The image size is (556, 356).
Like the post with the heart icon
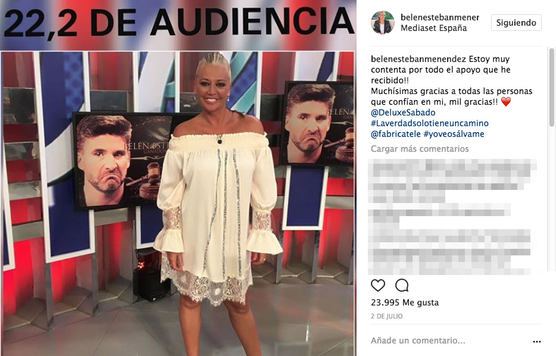point(377,285)
